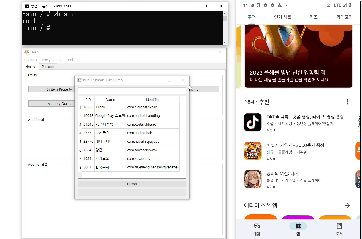Screen dimensions: 362x239
Task: Click the com.elevenst.skpay identifier cell
Action: (x=153, y=107)
